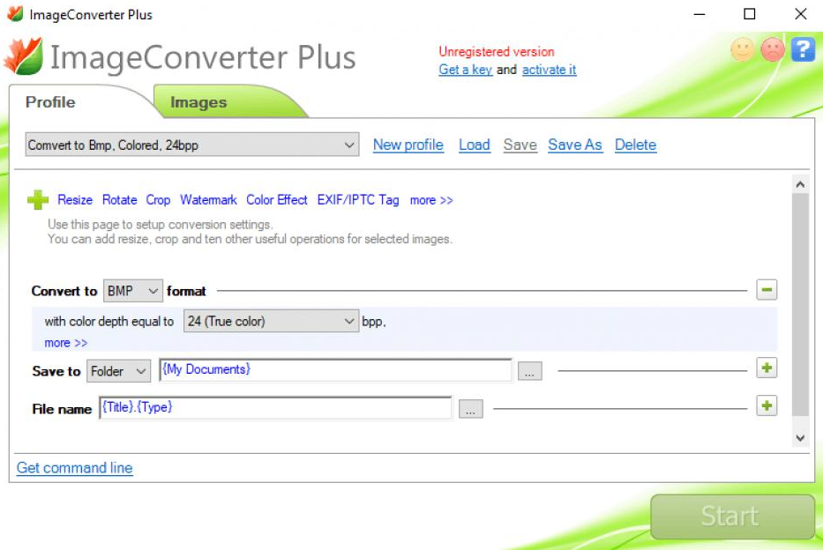Viewport: 823px width, 550px height.
Task: Click the Get a key link
Action: pos(466,70)
